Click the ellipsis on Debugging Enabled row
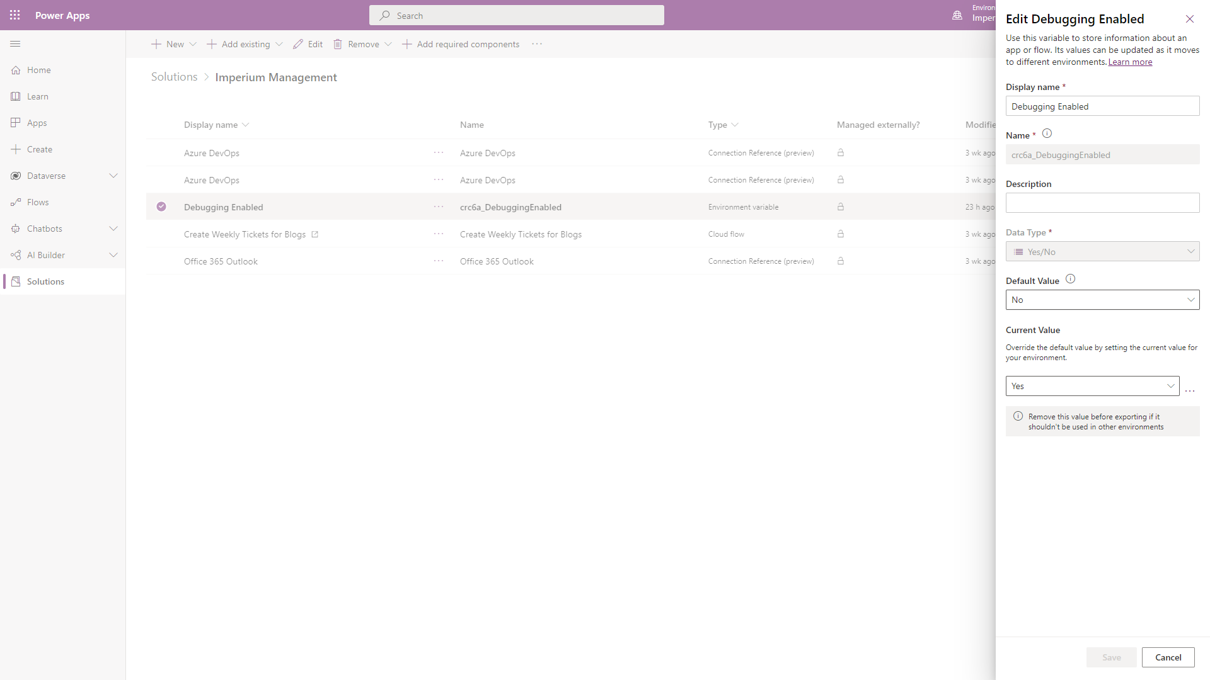The width and height of the screenshot is (1210, 680). [438, 207]
